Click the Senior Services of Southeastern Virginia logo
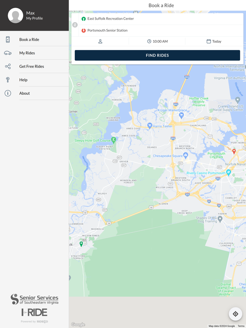 tap(35, 299)
